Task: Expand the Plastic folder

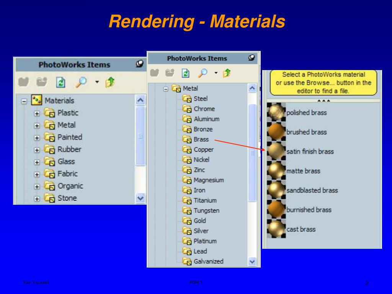Action: 37,113
